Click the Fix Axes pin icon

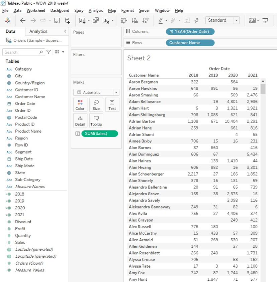197,20
